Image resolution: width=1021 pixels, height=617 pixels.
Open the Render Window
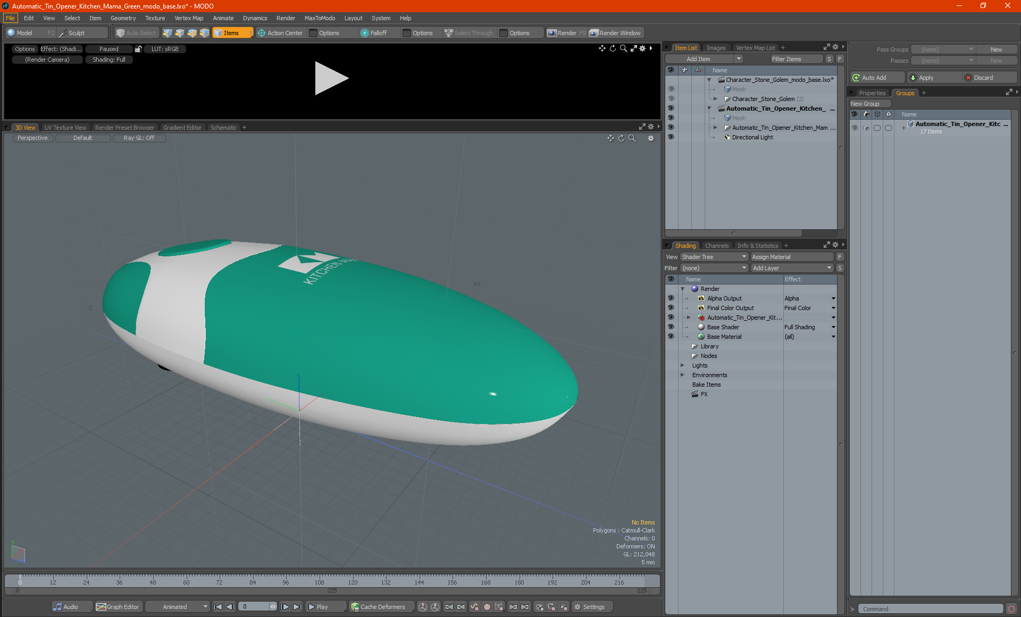click(615, 33)
